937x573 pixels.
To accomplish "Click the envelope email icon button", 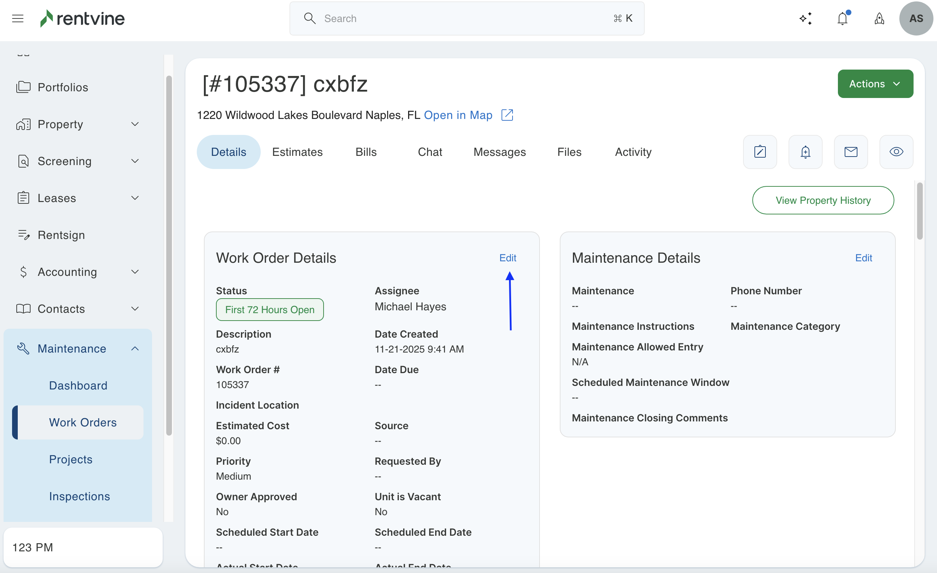I will click(x=851, y=152).
